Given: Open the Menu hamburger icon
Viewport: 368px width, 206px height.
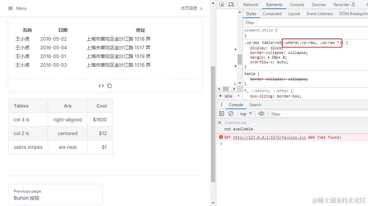Looking at the screenshot, I should (x=11, y=8).
